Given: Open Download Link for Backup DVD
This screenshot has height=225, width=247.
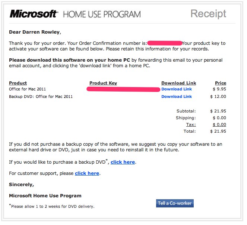Looking at the screenshot, I should [x=177, y=96].
